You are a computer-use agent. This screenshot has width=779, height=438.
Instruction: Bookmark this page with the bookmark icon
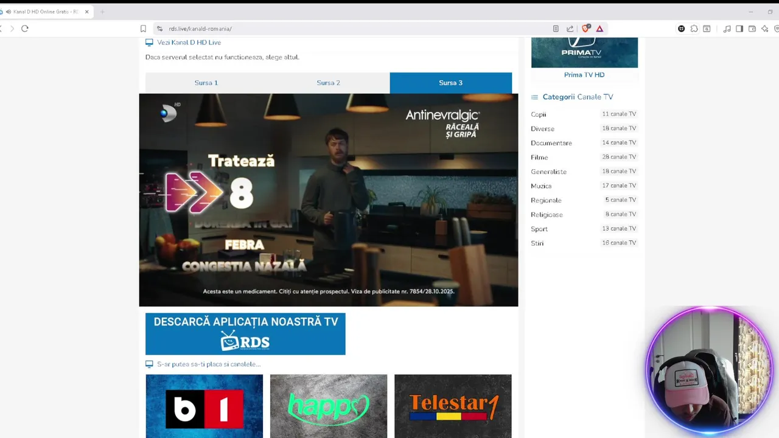(x=143, y=29)
